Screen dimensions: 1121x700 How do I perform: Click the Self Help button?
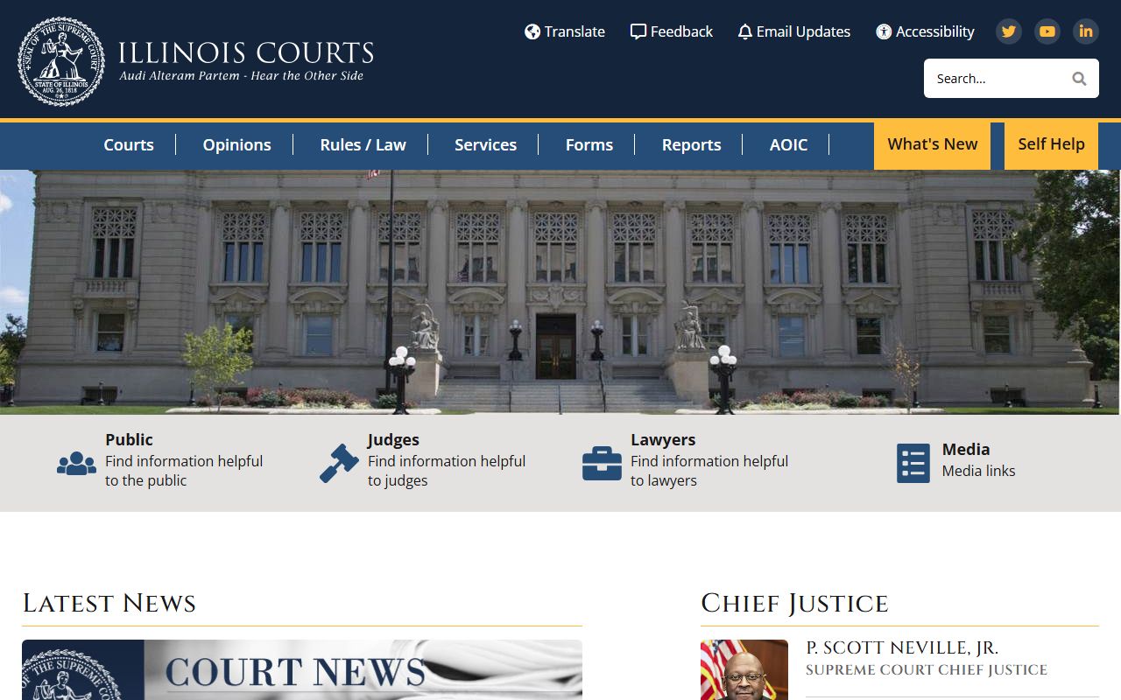tap(1051, 145)
